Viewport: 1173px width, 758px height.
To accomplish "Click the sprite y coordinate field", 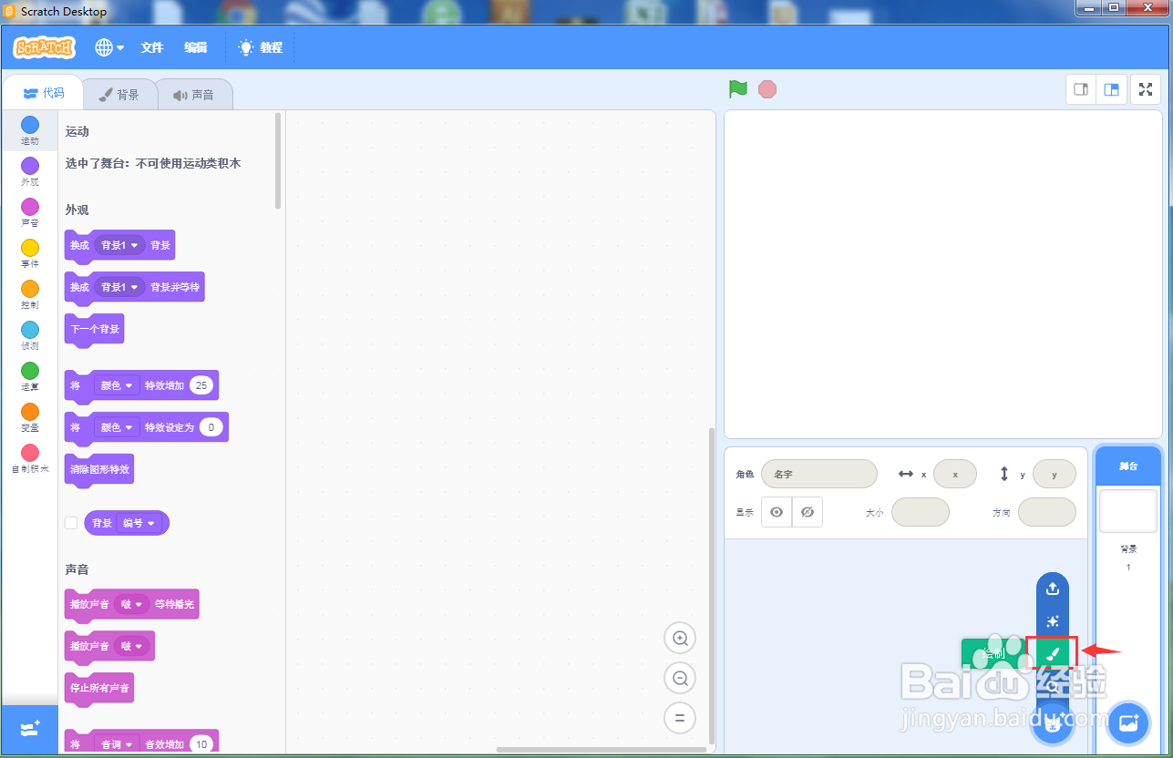I will [1055, 474].
